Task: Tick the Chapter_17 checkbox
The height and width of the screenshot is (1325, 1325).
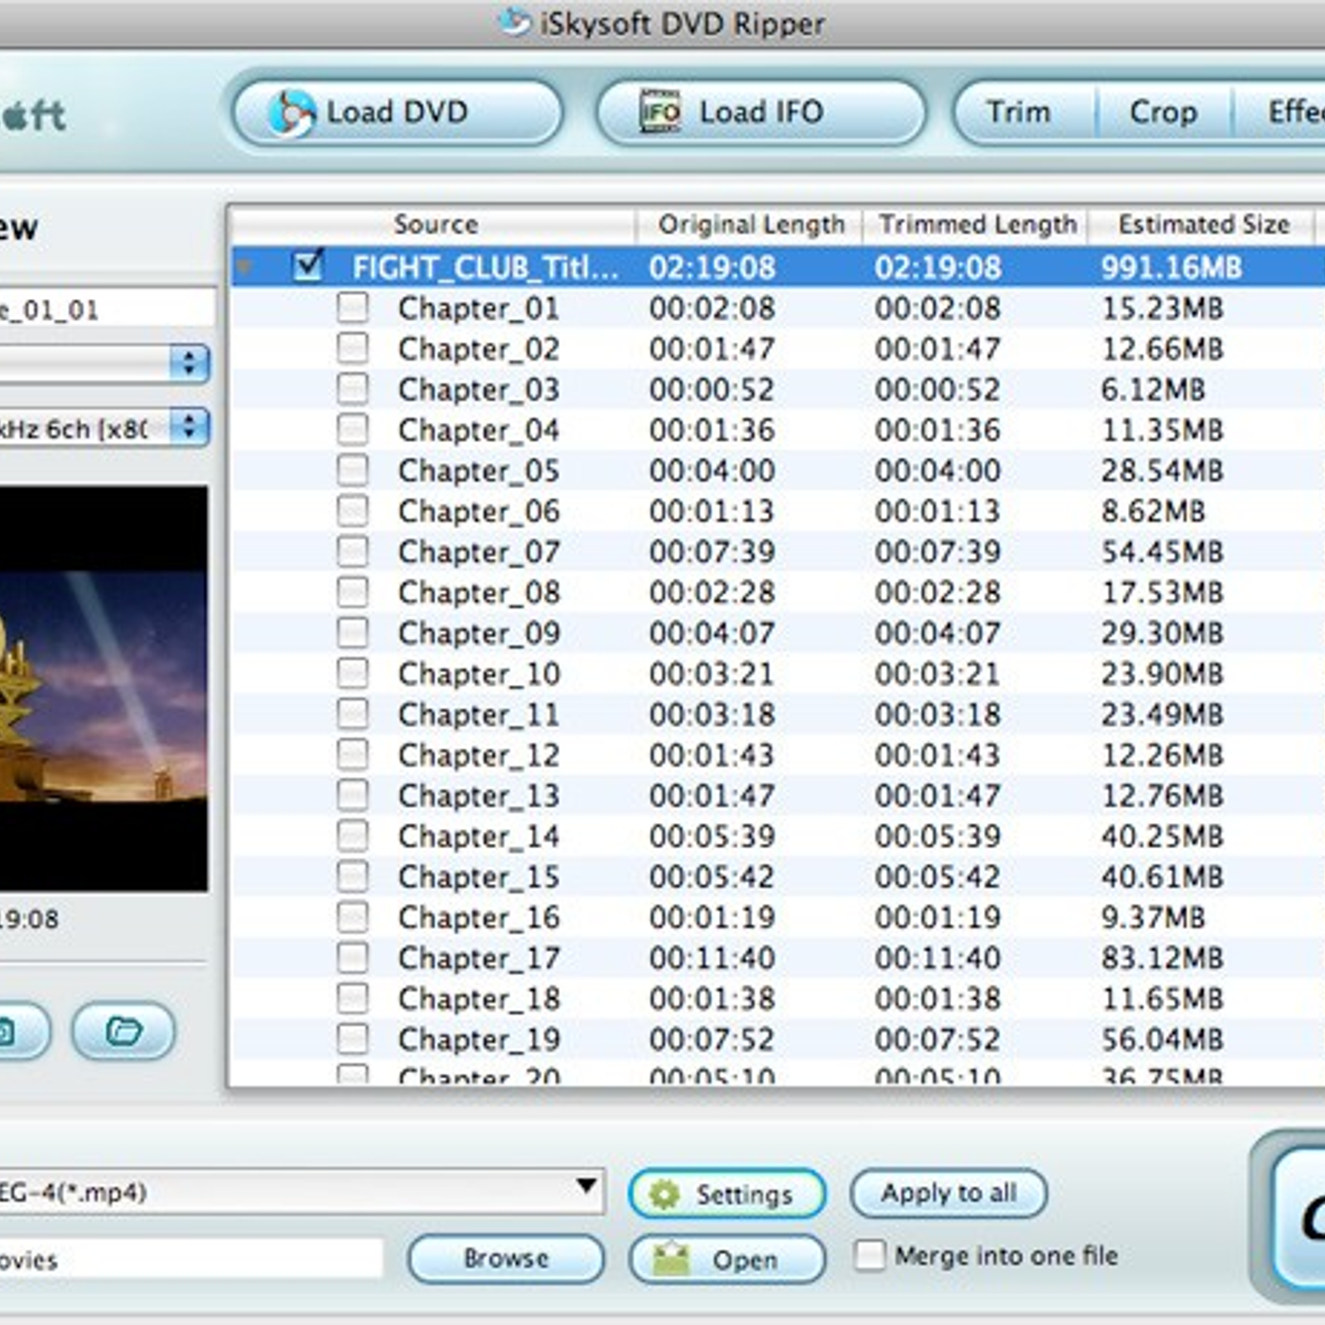Action: click(x=353, y=956)
